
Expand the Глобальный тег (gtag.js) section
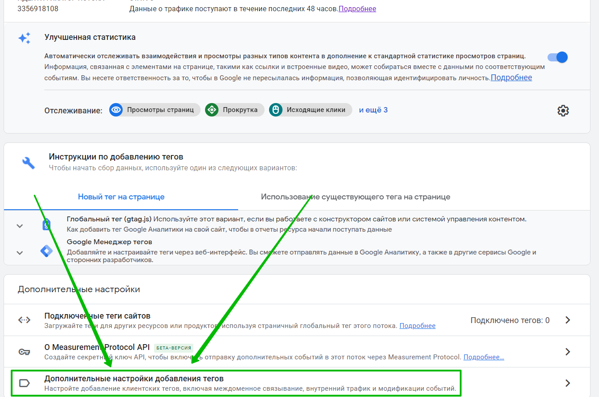[20, 226]
